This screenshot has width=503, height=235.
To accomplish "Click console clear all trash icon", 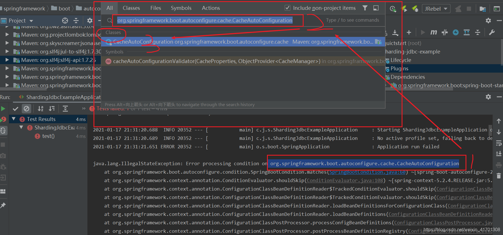I will click(x=499, y=176).
